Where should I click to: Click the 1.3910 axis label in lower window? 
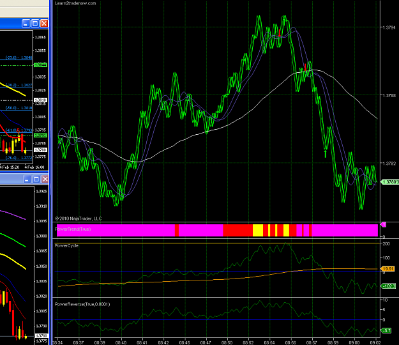(x=41, y=206)
